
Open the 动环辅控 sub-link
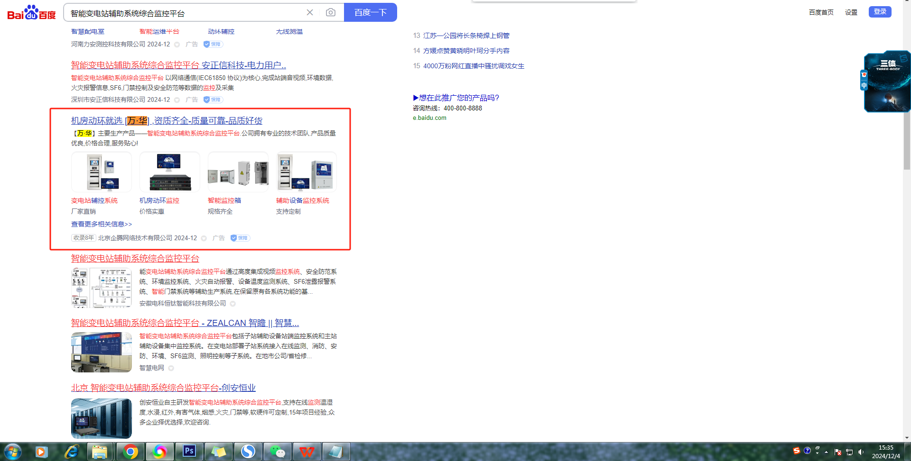click(x=221, y=32)
